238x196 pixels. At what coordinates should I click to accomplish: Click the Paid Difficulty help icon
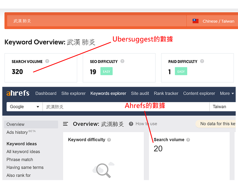pos(202,61)
